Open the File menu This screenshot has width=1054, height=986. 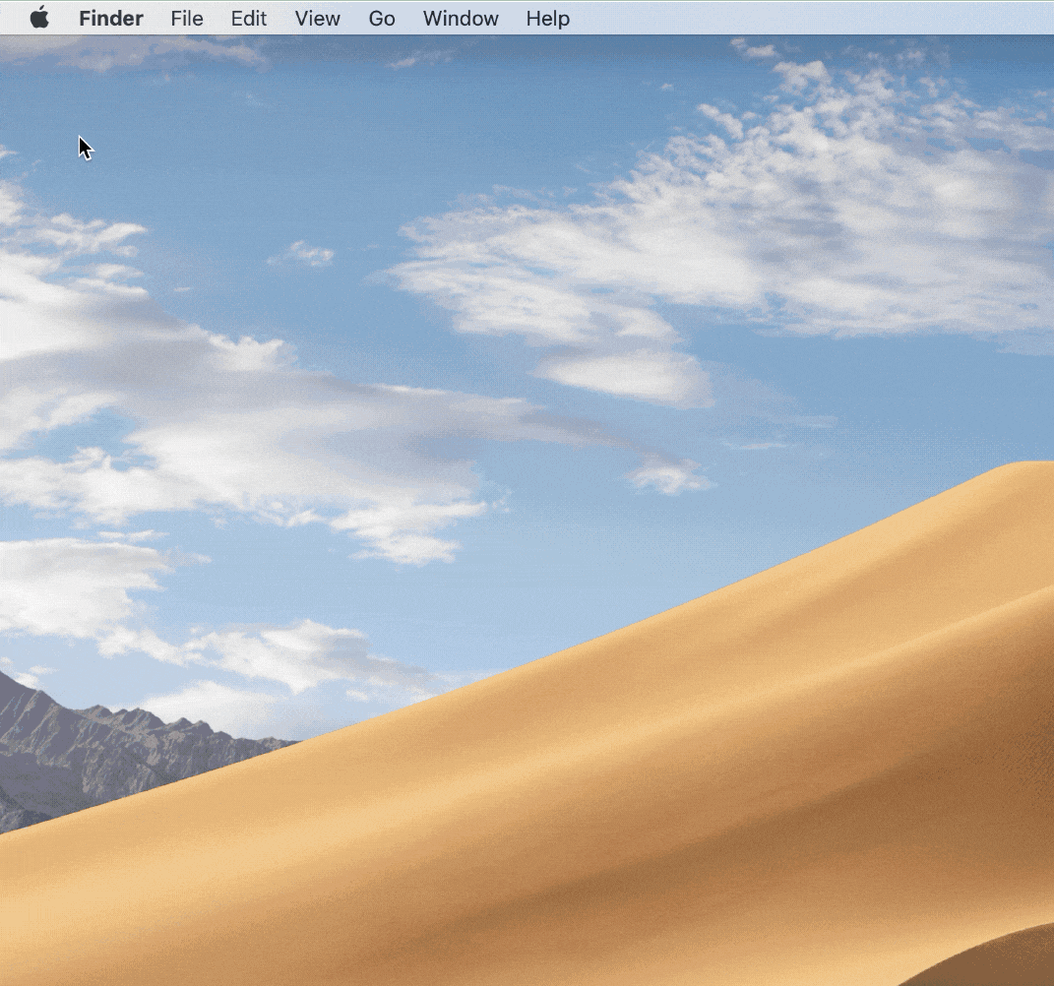point(186,18)
